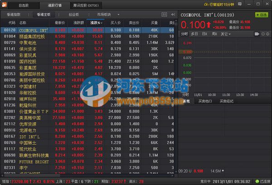
Task: Select the 现代牧业 stock row
Action: [87, 149]
